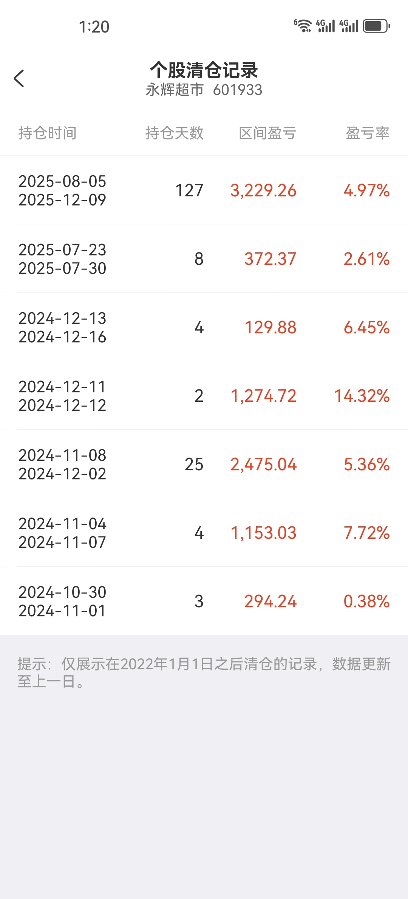Tap the 永辉超市 601933 stock subtitle
The height and width of the screenshot is (899, 408).
click(x=204, y=90)
